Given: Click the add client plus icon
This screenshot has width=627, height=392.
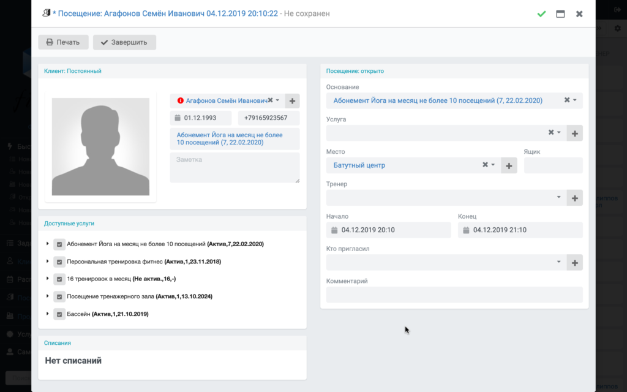Looking at the screenshot, I should [x=292, y=101].
